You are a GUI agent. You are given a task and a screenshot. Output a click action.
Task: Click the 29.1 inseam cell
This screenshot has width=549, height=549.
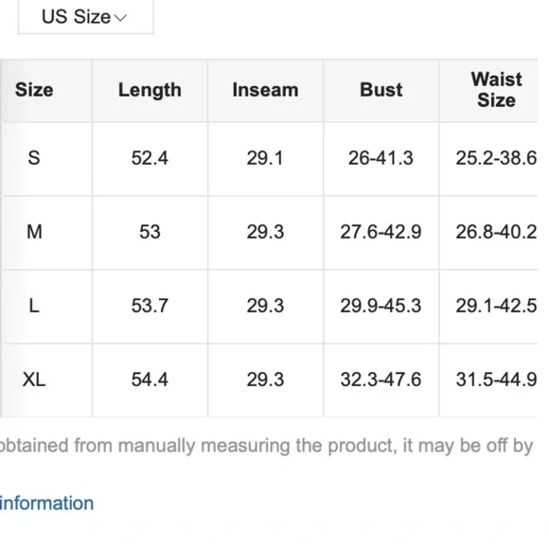265,158
